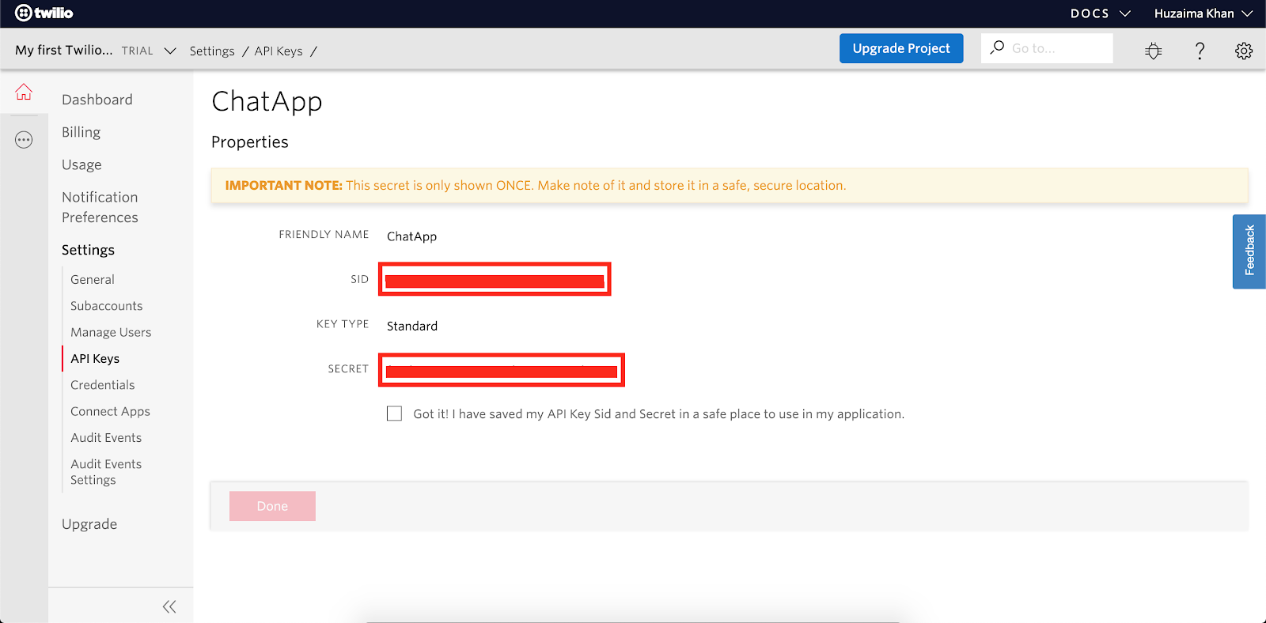
Task: Open Audit Events
Action: coord(106,437)
